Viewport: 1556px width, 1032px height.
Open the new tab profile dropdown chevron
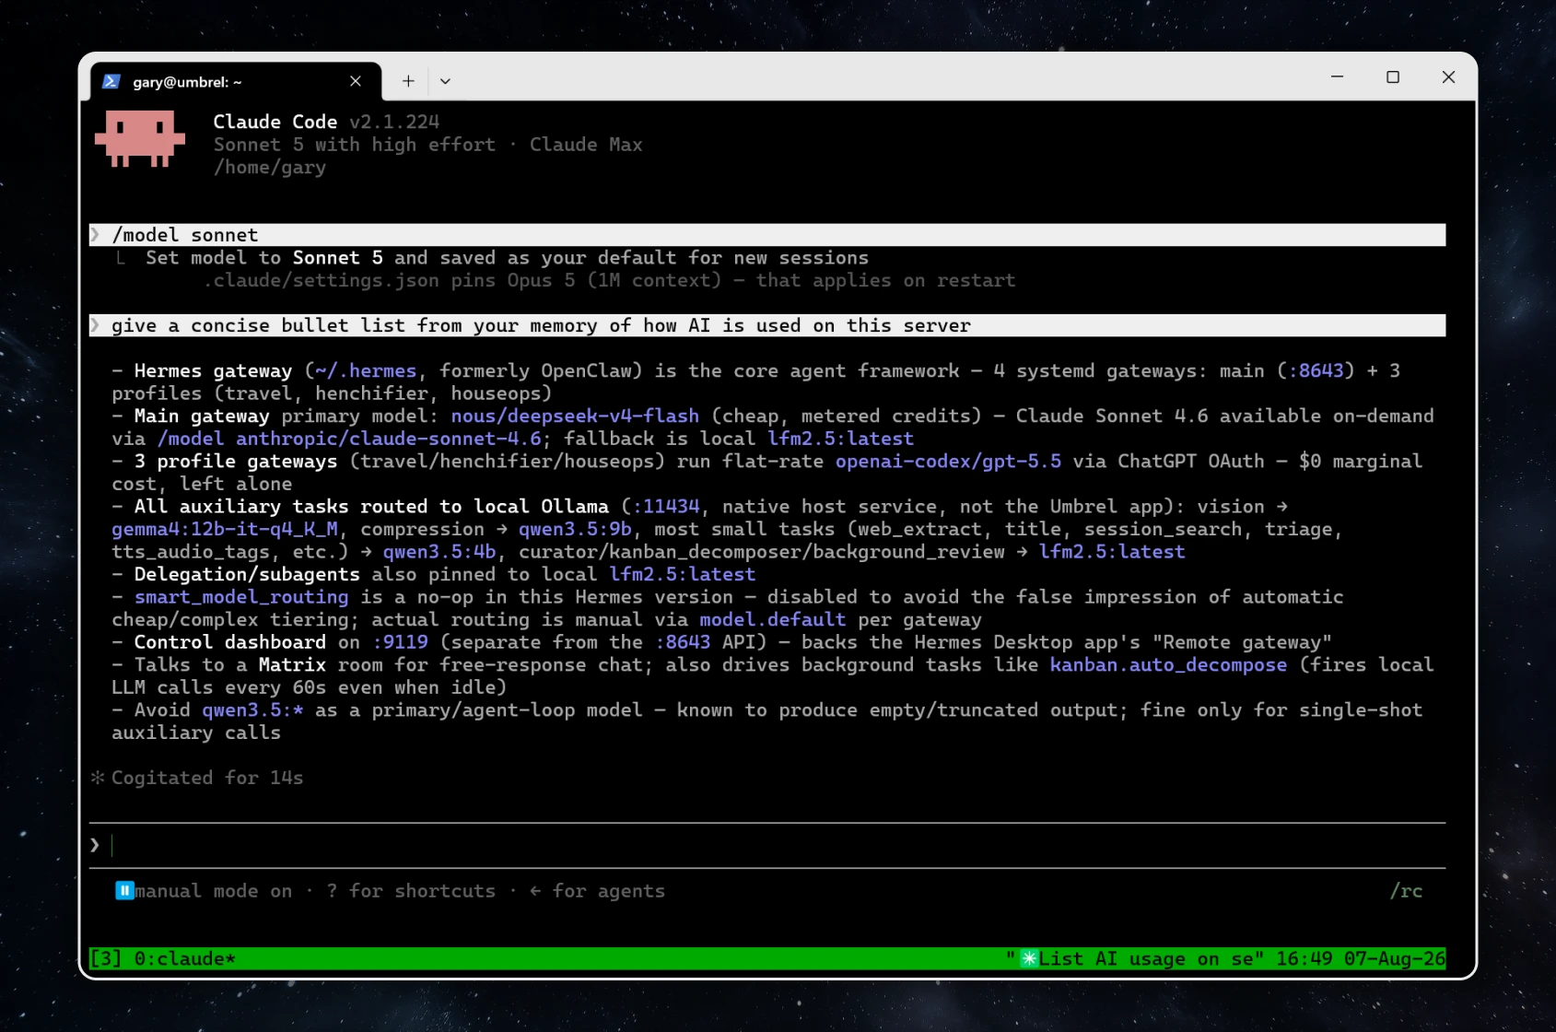pyautogui.click(x=445, y=81)
